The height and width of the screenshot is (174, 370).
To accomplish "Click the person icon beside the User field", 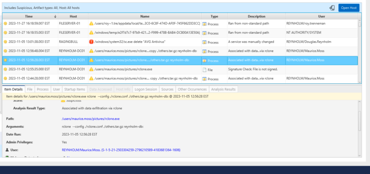I will (x=7, y=150).
